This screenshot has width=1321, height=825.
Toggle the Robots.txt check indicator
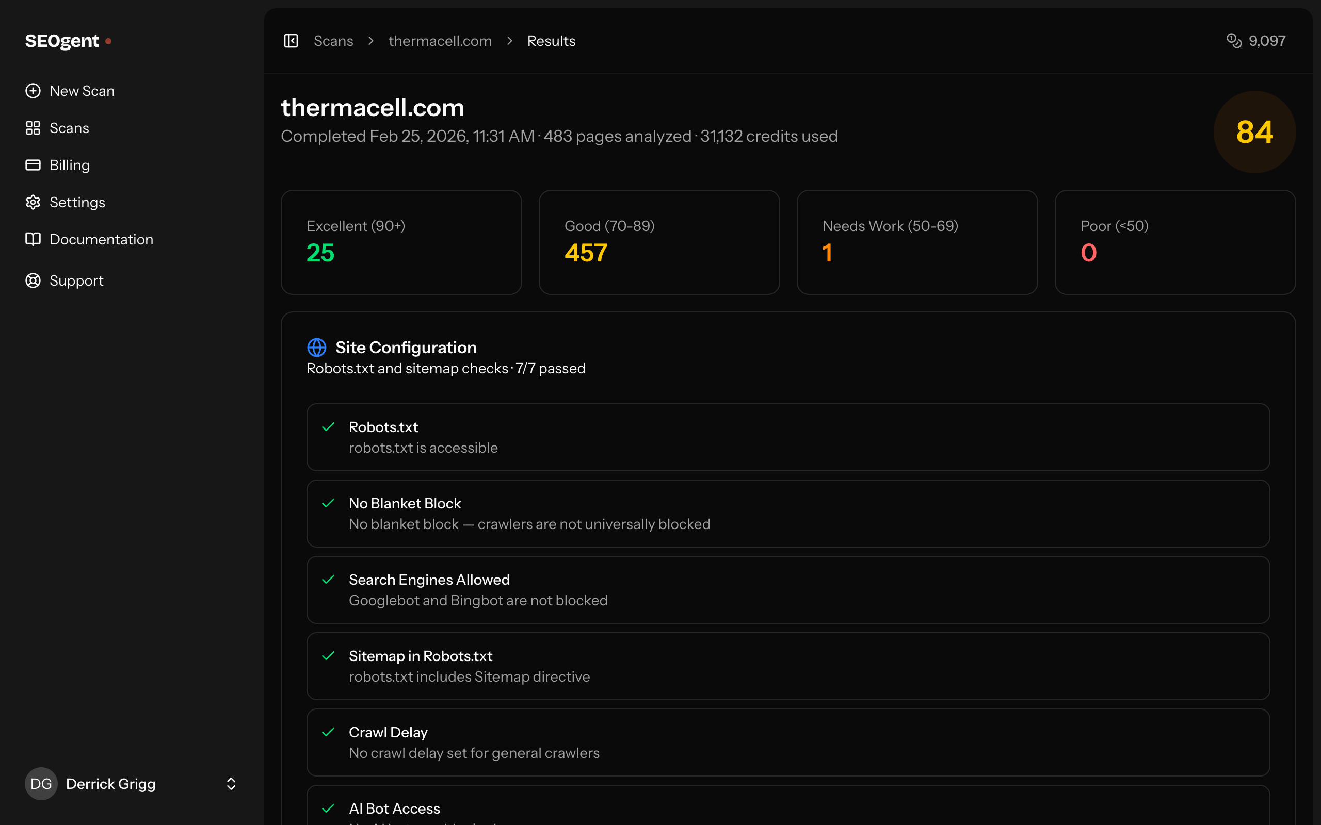coord(329,427)
